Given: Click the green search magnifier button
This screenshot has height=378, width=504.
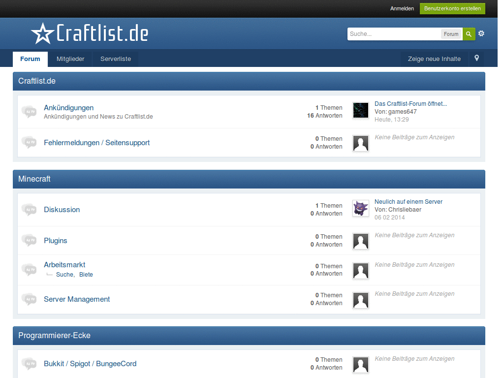Looking at the screenshot, I should pyautogui.click(x=469, y=34).
